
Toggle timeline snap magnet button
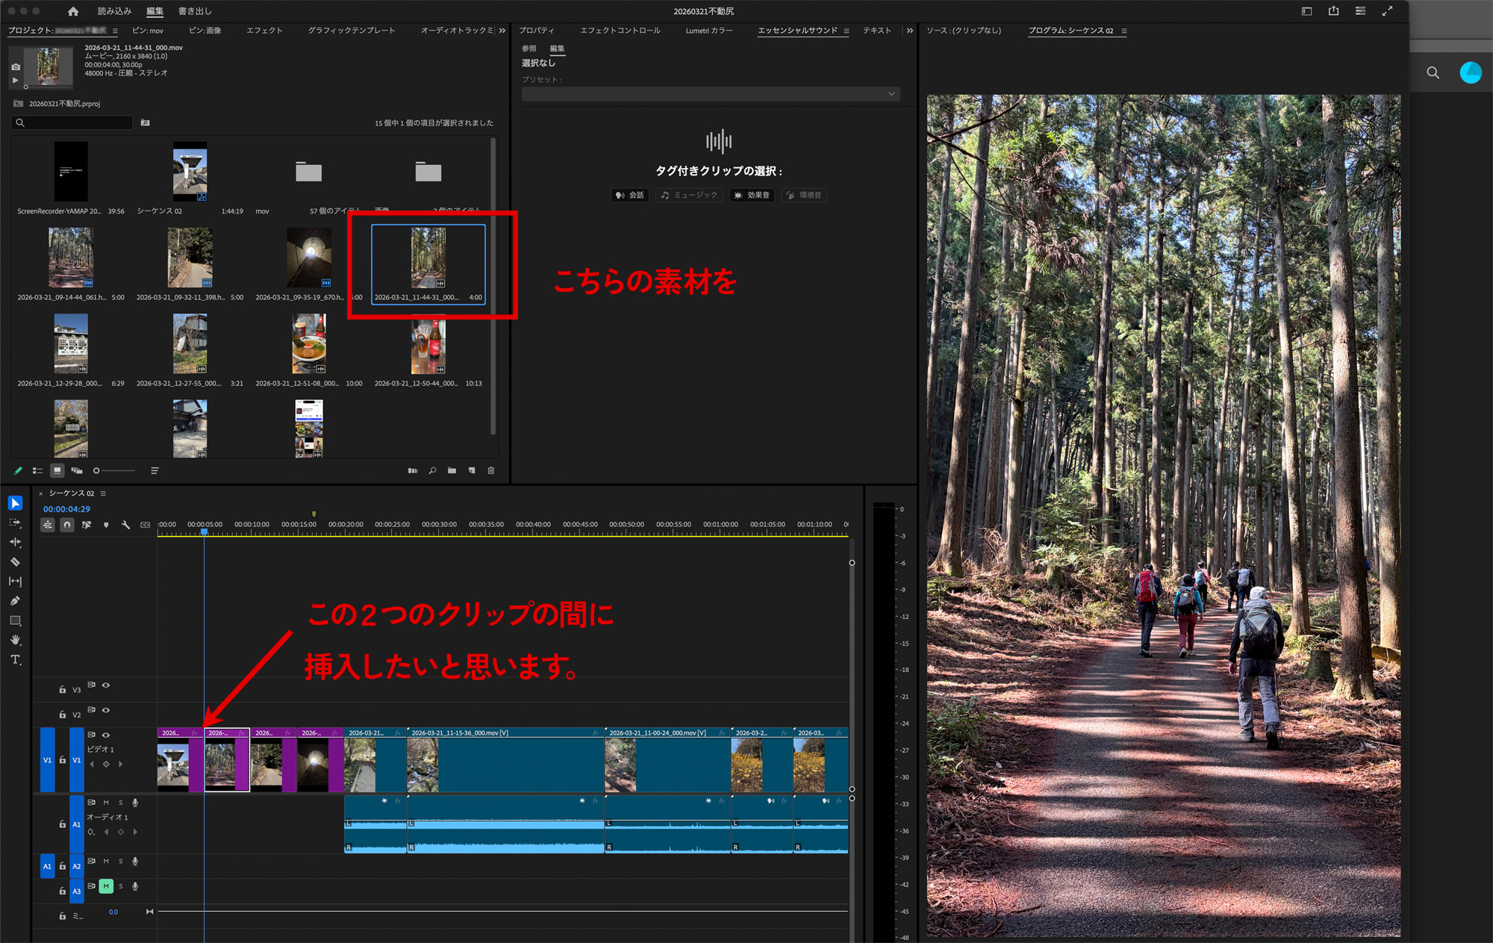(x=67, y=525)
